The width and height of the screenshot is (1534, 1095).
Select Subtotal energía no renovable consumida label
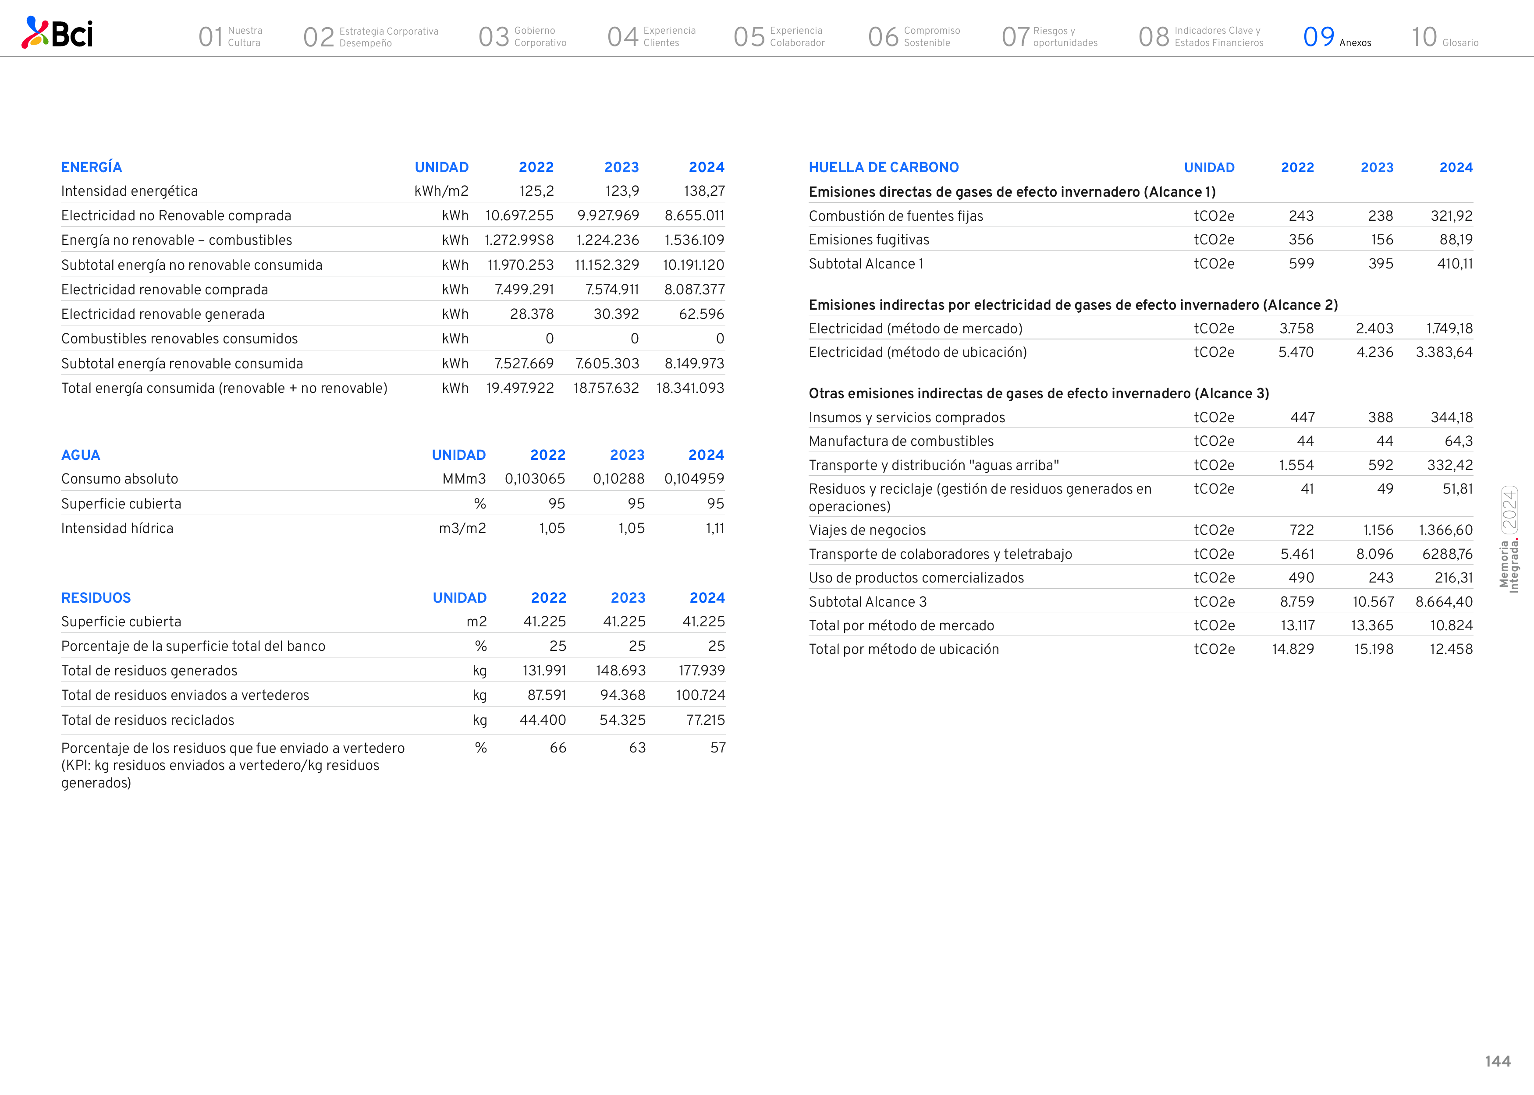click(192, 265)
